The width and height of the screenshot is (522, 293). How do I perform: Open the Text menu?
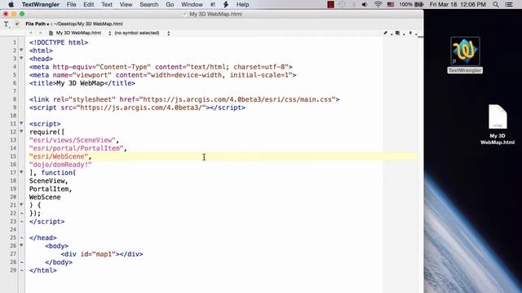[x=107, y=4]
